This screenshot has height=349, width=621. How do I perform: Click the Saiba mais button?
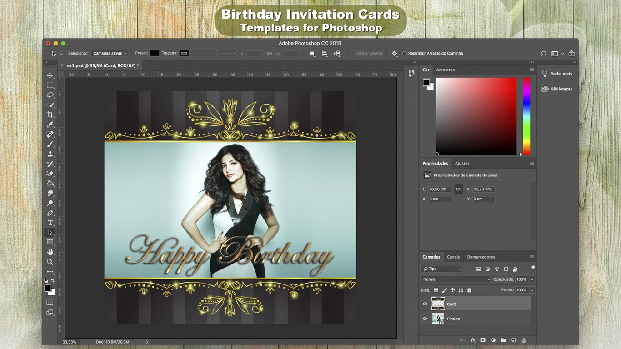click(557, 74)
